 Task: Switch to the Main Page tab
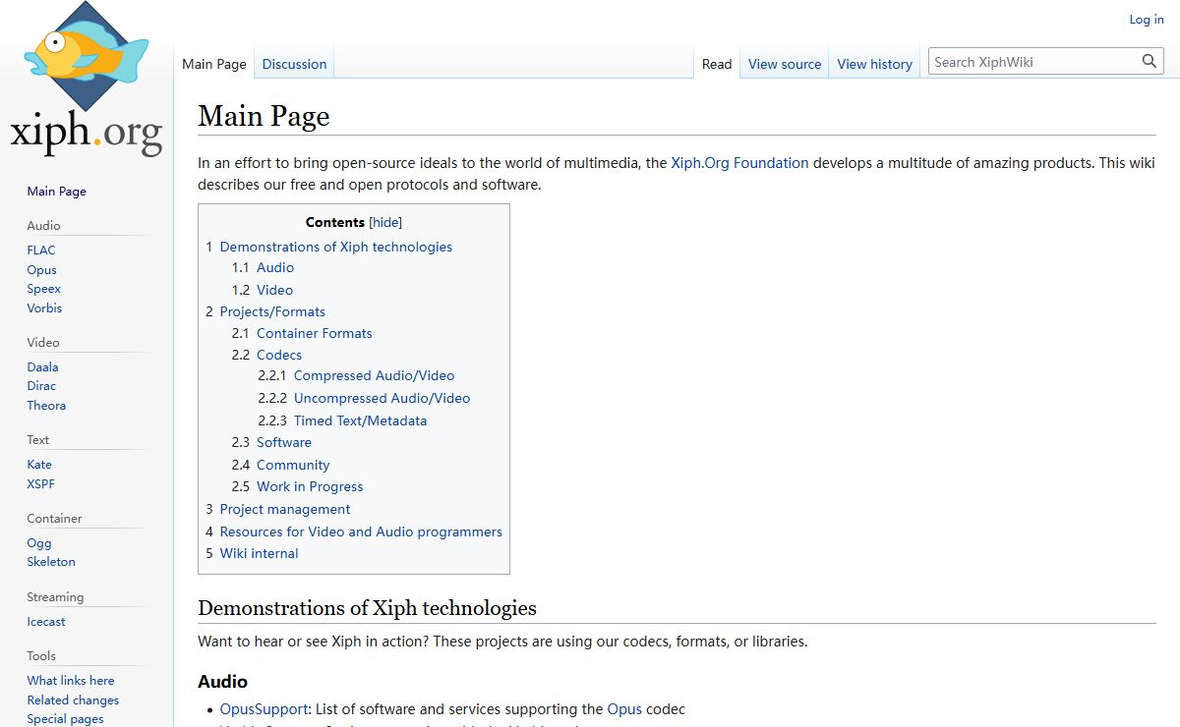(214, 64)
